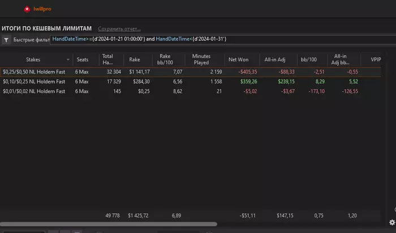Sort by the Total Hands column header
Viewport: 396px width, 233px height.
[107, 59]
